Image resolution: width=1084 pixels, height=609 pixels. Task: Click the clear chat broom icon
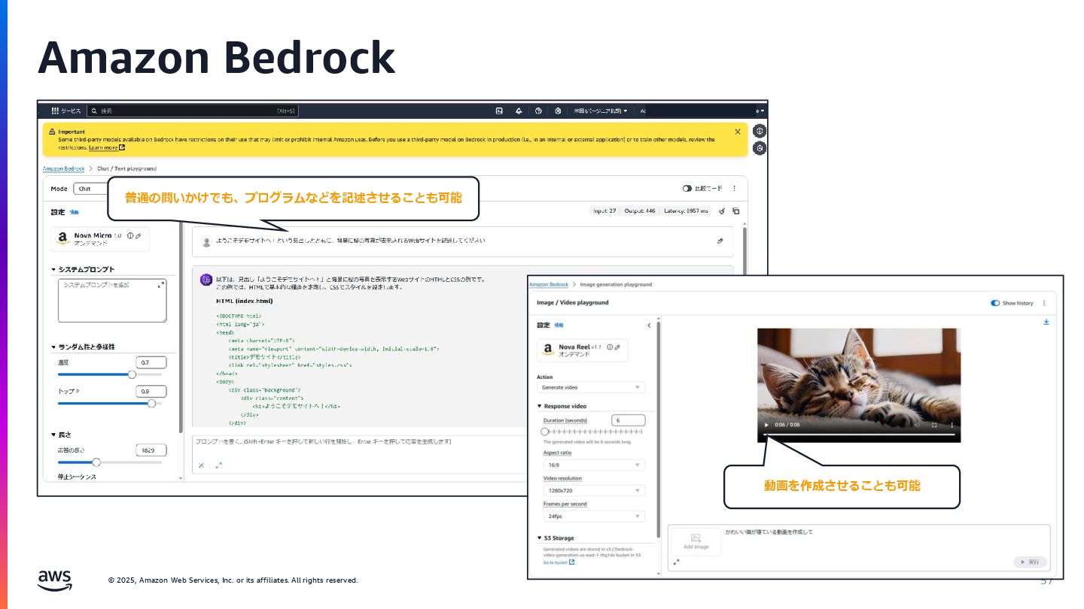pos(722,211)
